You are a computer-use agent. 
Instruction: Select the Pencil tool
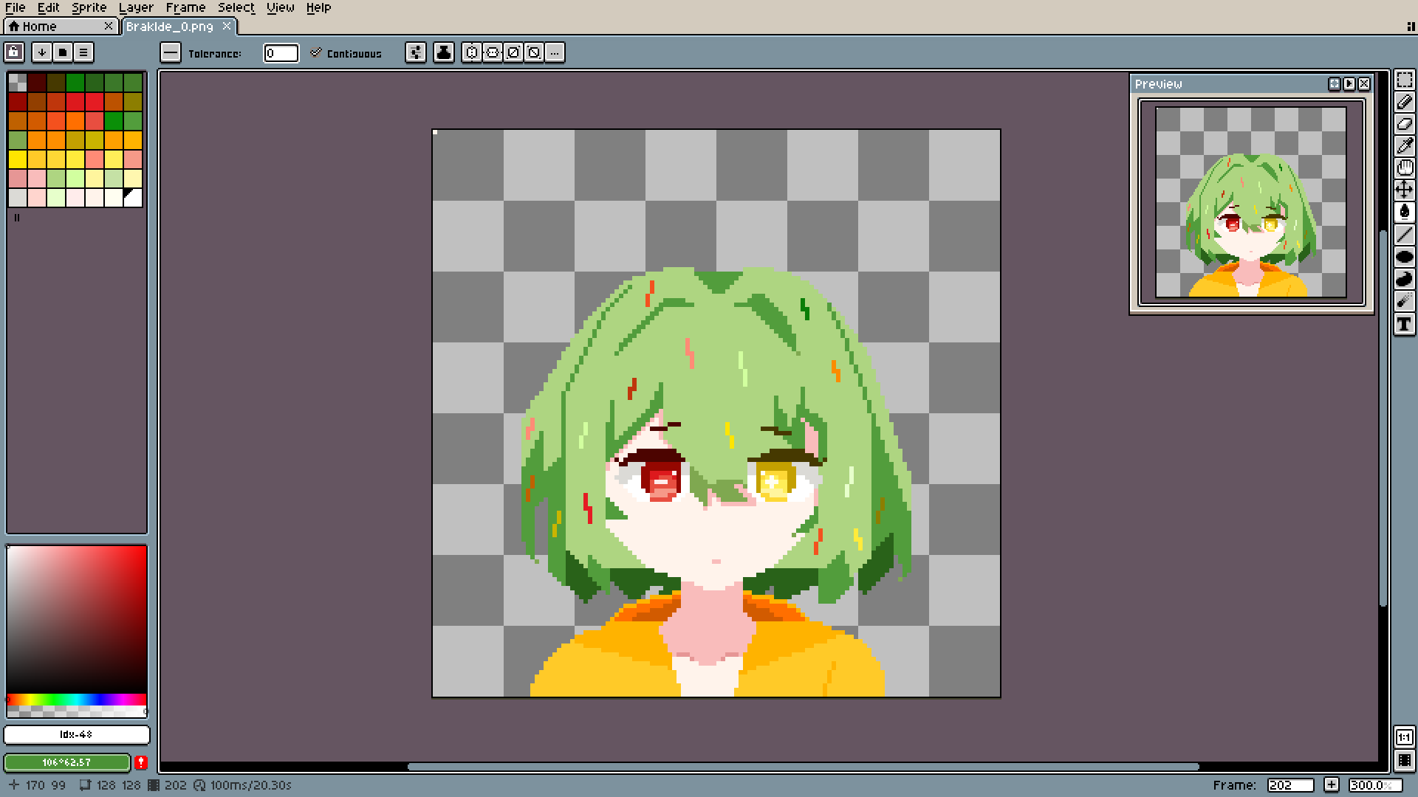click(1404, 102)
